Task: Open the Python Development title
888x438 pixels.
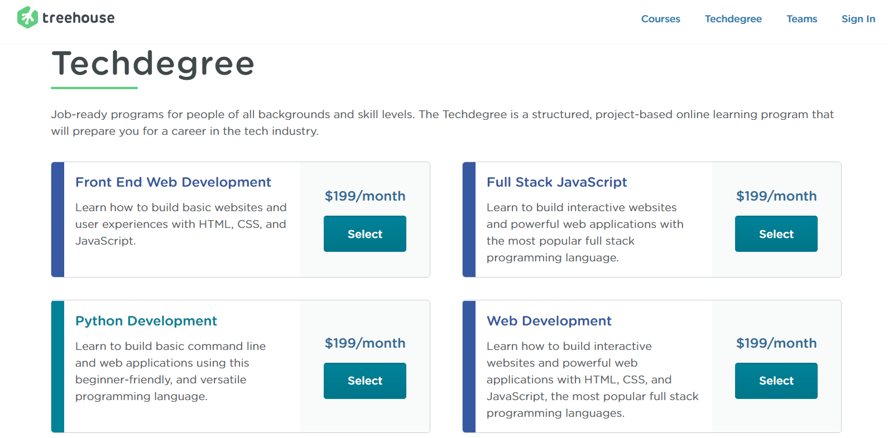Action: [x=146, y=321]
